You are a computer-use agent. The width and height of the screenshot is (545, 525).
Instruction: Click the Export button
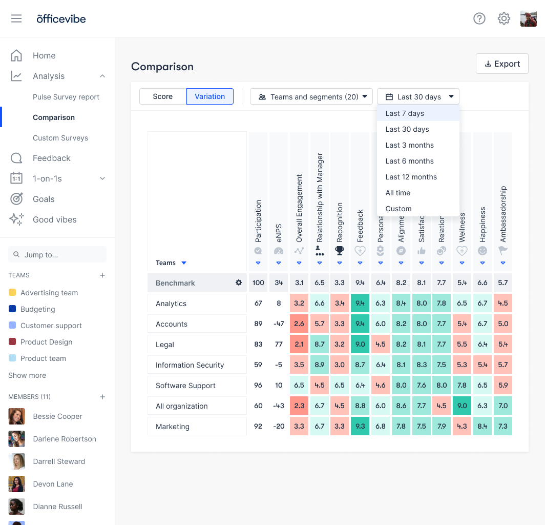pos(502,64)
